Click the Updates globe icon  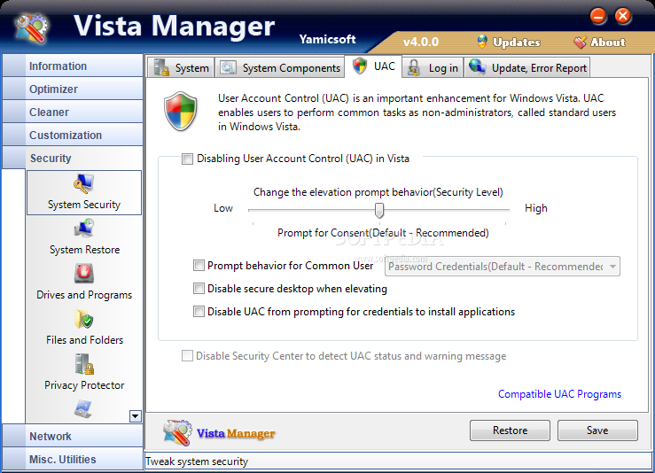pos(482,42)
